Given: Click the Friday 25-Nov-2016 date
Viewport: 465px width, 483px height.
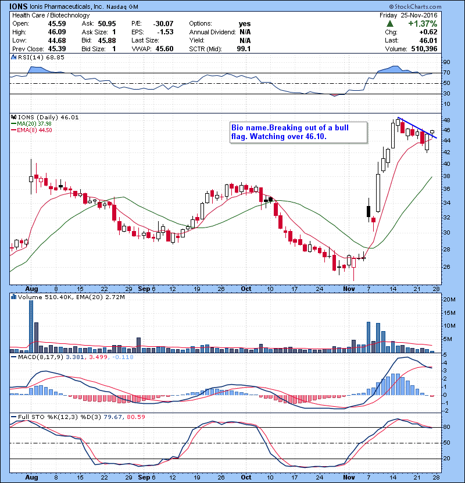Looking at the screenshot, I should [x=409, y=15].
